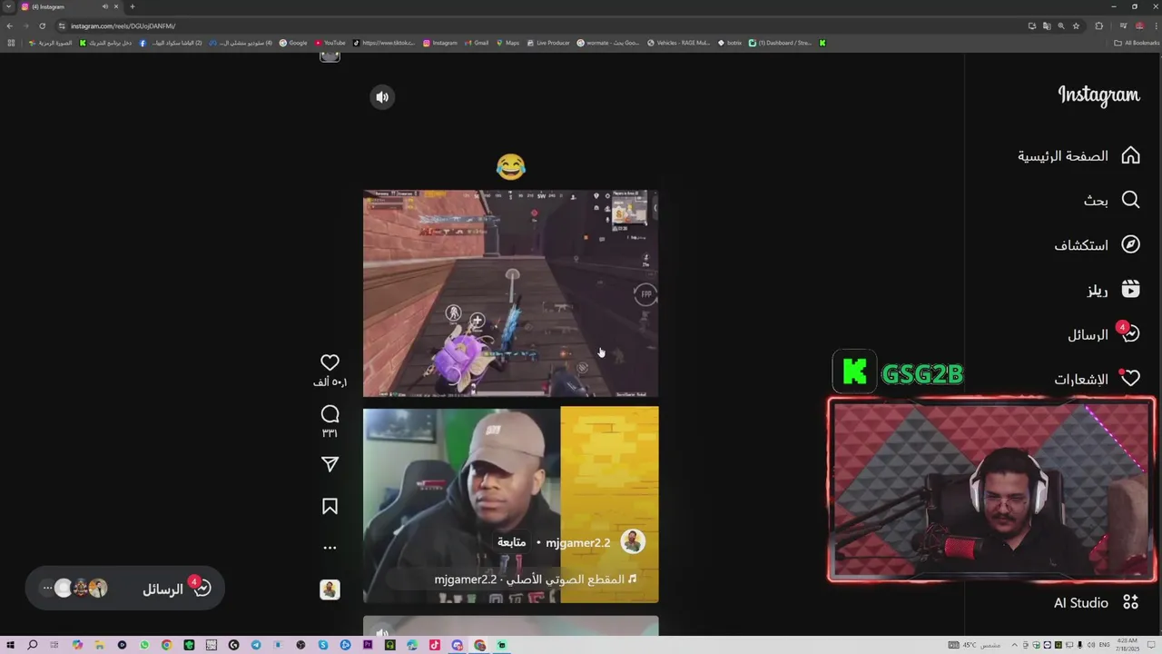Reload the Instagram page

(42, 25)
